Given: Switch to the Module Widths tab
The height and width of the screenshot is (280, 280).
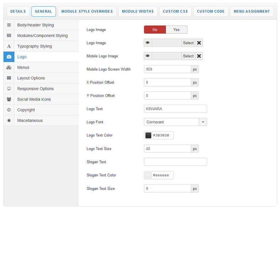Looking at the screenshot, I should pos(138,11).
